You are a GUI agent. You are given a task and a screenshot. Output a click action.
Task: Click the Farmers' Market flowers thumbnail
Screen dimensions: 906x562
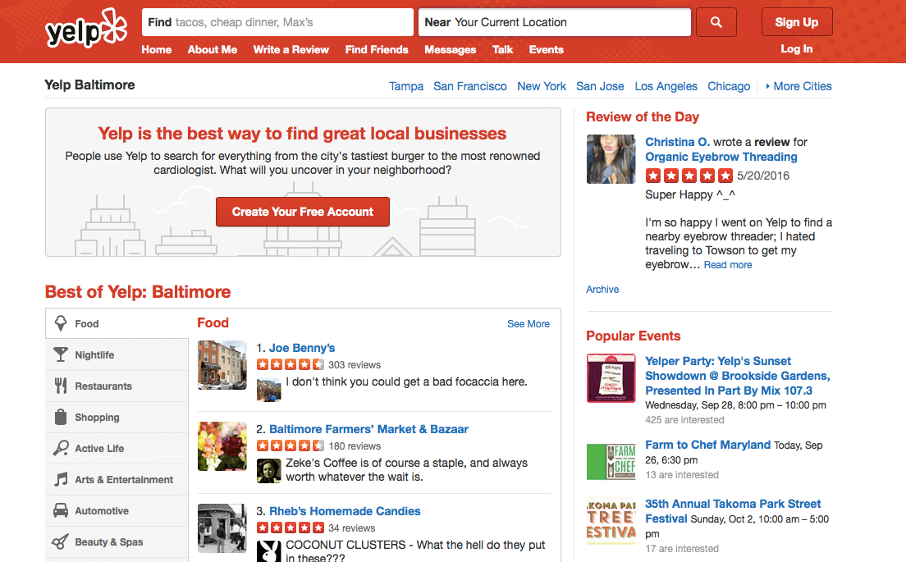[x=222, y=446]
